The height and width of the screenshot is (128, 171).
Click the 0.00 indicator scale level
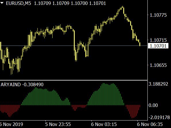click(153, 105)
